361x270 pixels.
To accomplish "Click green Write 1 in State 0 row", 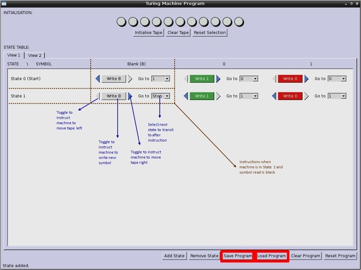I will pos(202,79).
